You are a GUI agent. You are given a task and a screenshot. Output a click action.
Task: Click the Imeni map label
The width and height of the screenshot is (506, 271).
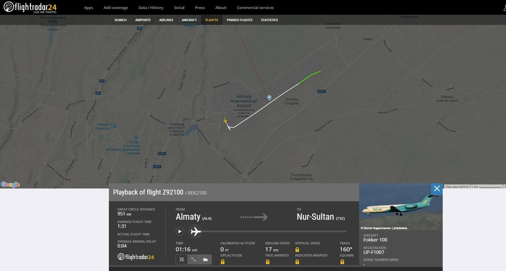368,39
